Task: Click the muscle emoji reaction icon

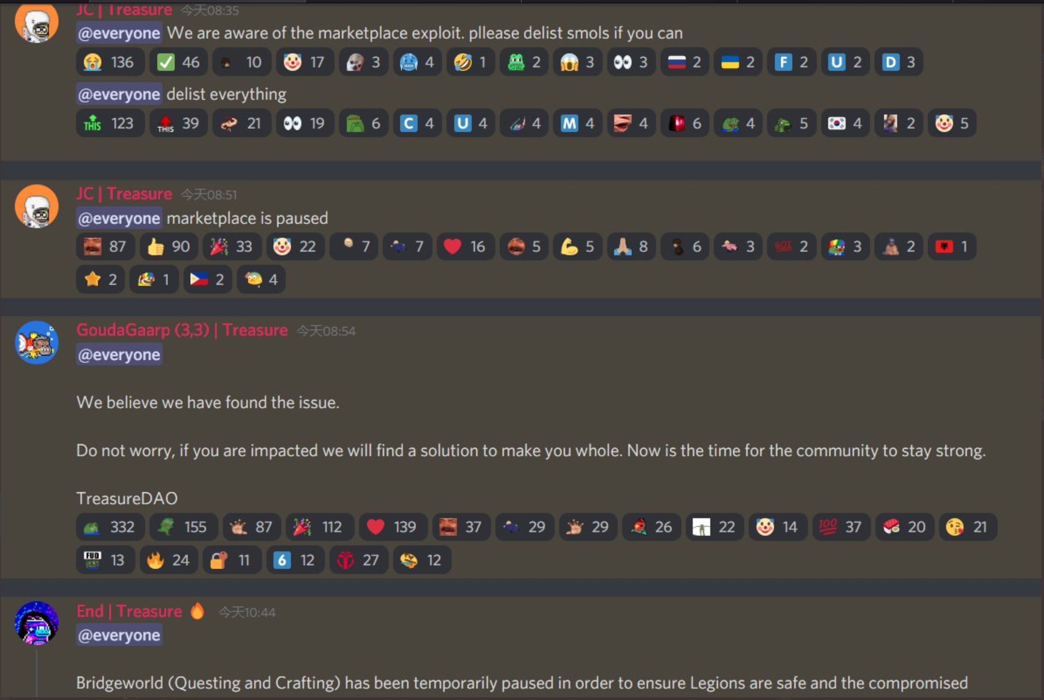Action: click(567, 247)
